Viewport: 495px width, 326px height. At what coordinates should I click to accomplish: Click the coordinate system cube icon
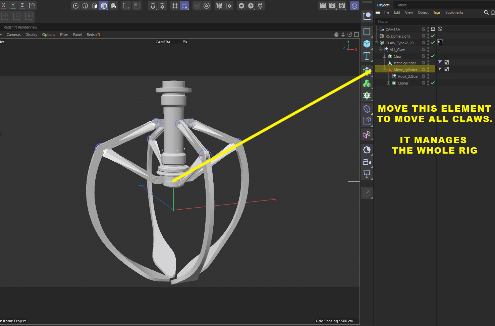[32, 5]
